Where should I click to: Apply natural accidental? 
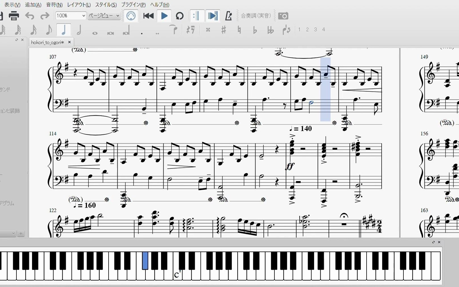click(239, 29)
